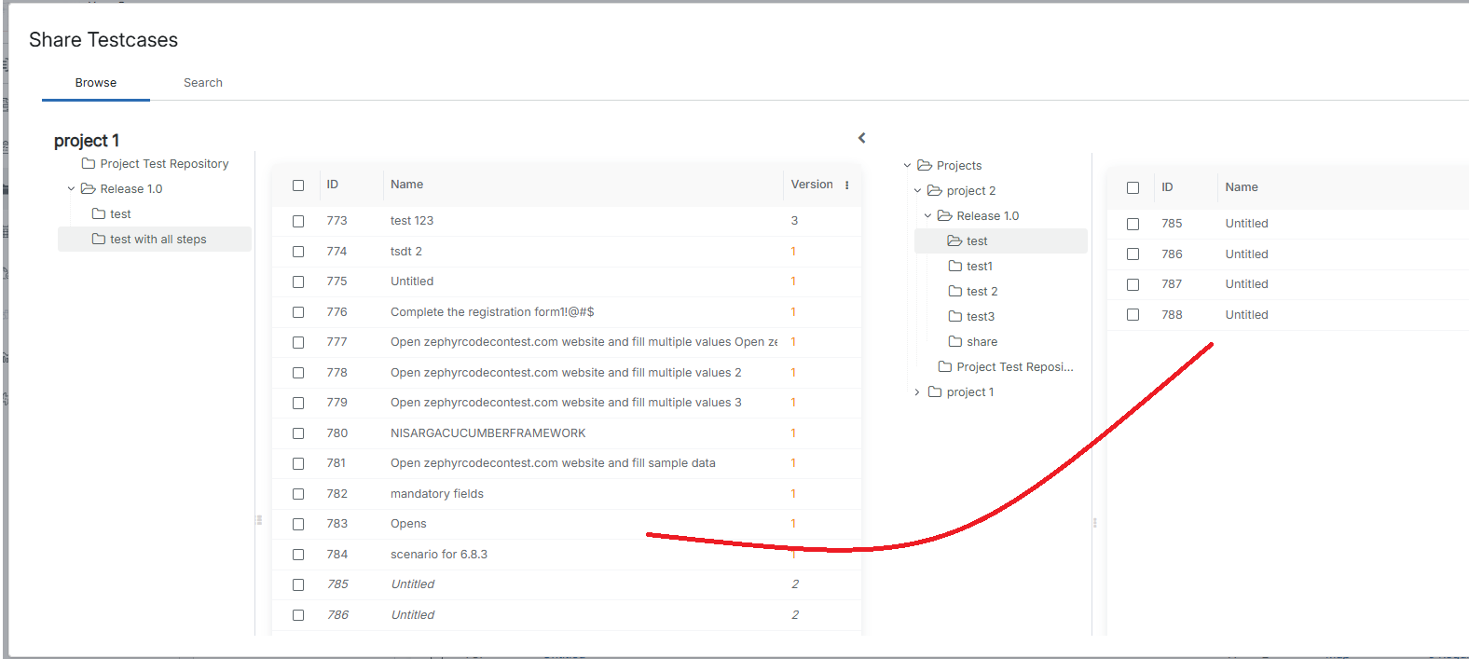Check the box for testcase 773
1469x659 pixels.
pyautogui.click(x=298, y=221)
